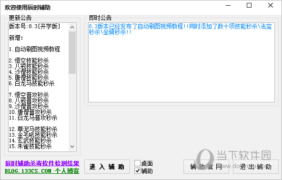Open the 辅助官网 website button

pos(206,167)
